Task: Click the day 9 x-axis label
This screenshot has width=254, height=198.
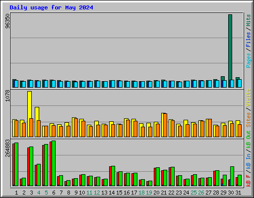Action: [x=76, y=193]
